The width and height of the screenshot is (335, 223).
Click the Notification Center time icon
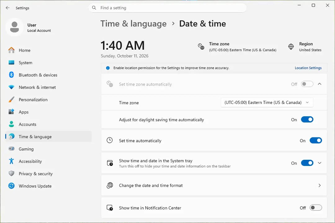coord(110,208)
